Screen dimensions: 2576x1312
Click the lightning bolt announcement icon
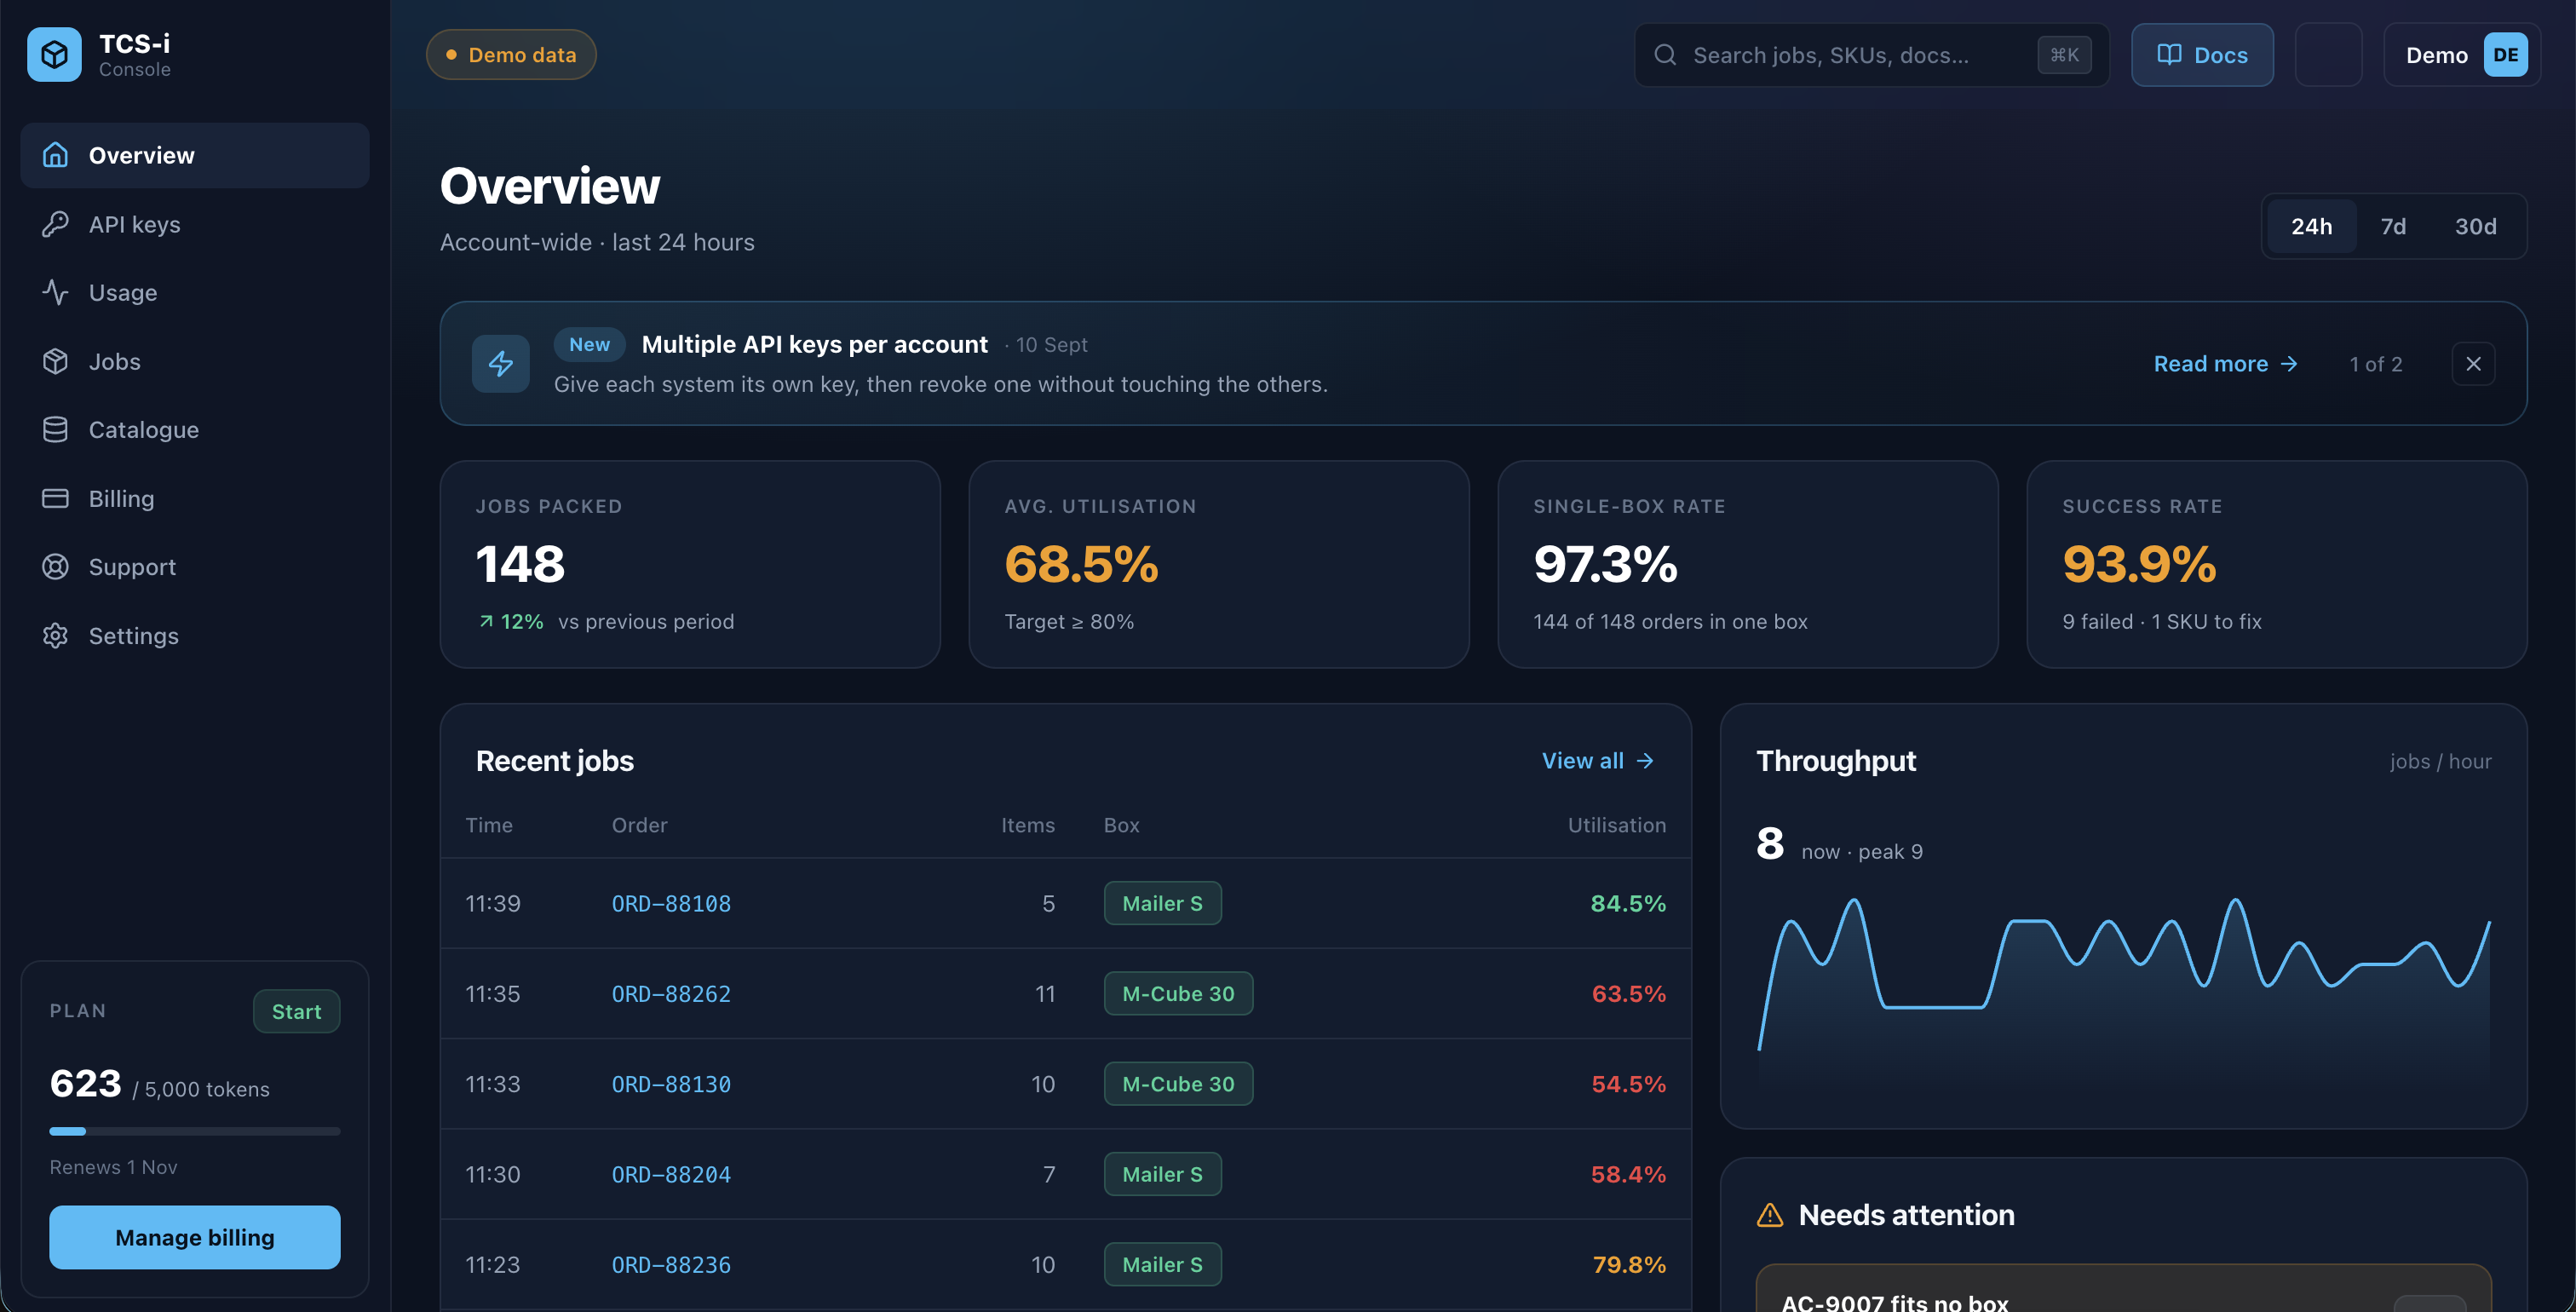pyautogui.click(x=500, y=363)
